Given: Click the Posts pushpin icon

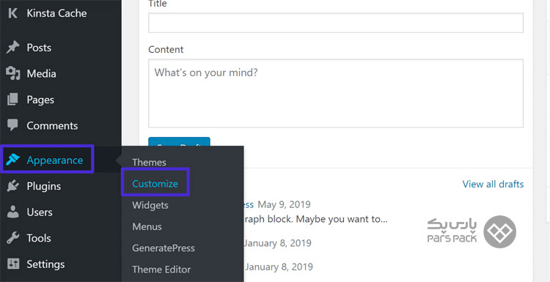Looking at the screenshot, I should coord(12,48).
